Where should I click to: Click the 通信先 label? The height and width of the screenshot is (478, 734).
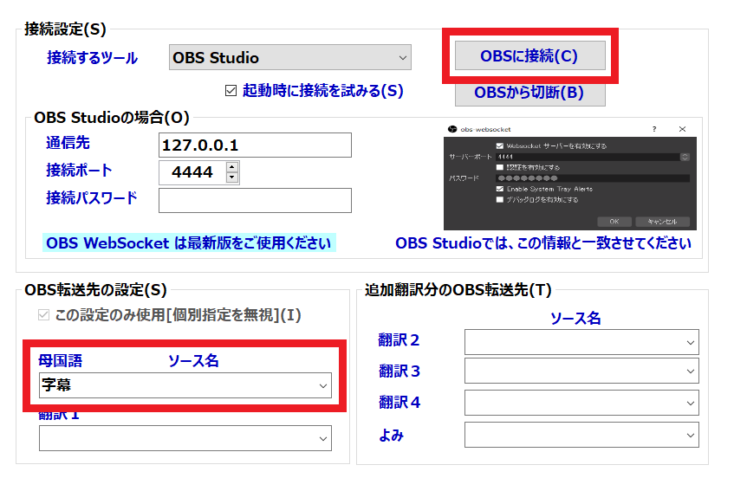(68, 143)
